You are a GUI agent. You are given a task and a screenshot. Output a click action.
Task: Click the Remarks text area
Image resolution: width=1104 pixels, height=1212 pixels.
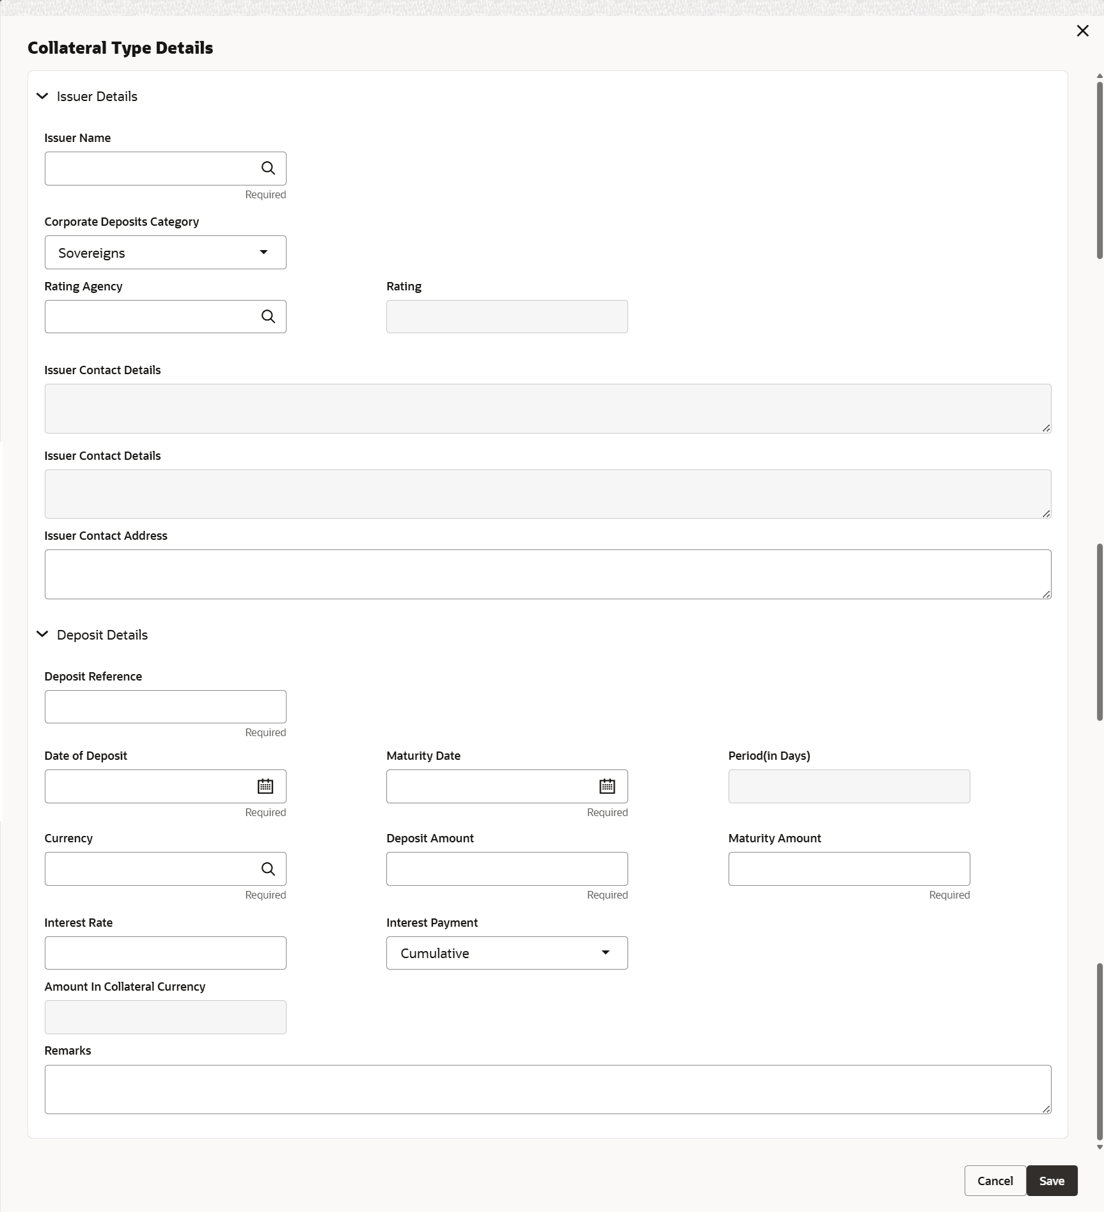(x=548, y=1089)
